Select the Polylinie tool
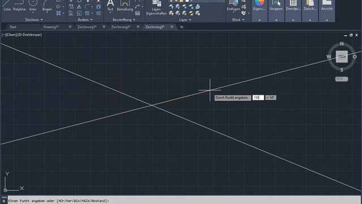This screenshot has height=204, width=362. tap(19, 5)
